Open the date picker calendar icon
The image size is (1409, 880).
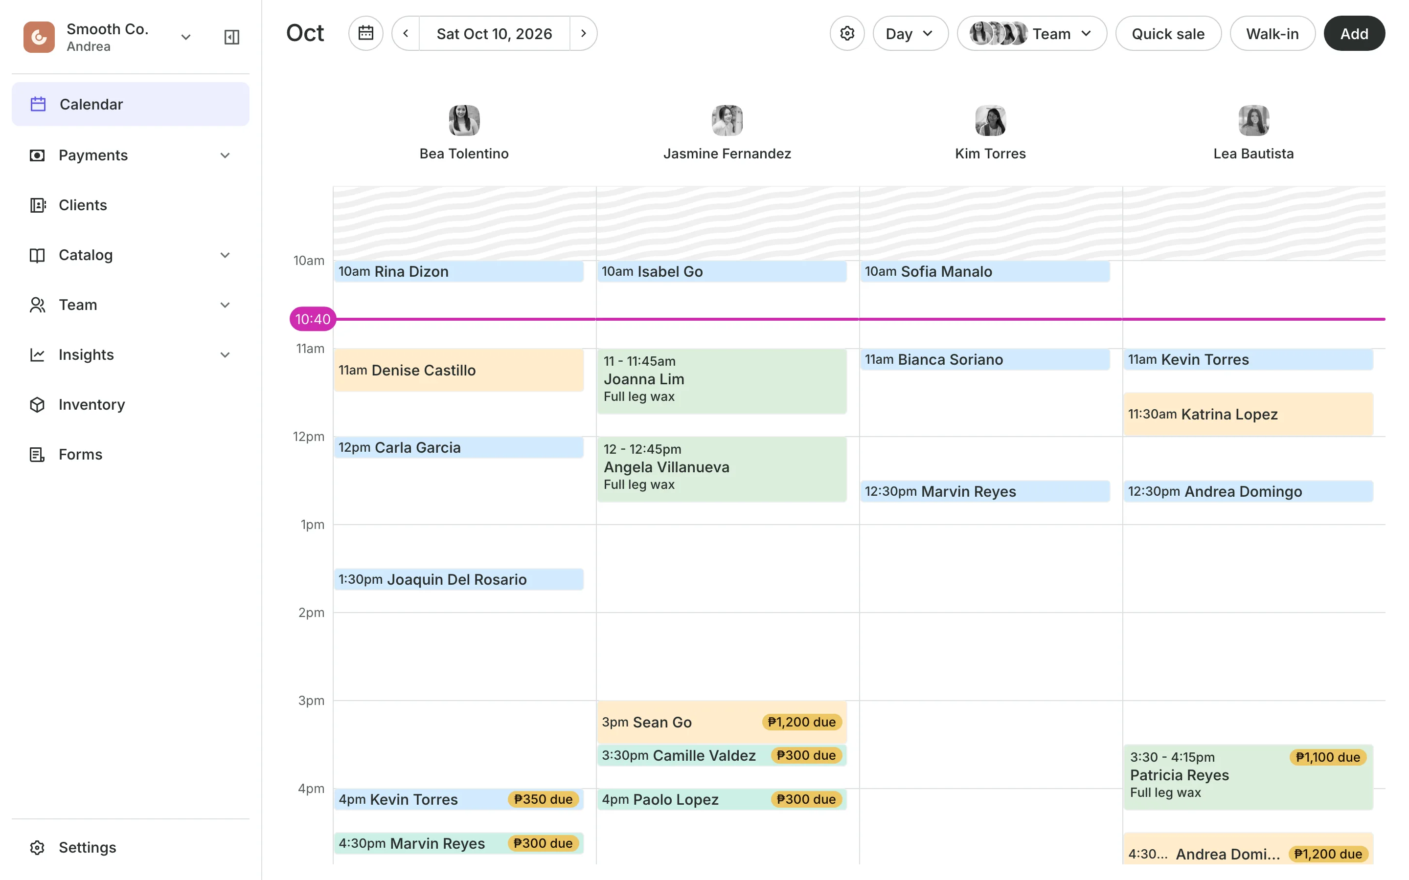365,34
